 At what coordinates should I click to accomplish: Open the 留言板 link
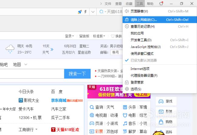click(x=84, y=36)
